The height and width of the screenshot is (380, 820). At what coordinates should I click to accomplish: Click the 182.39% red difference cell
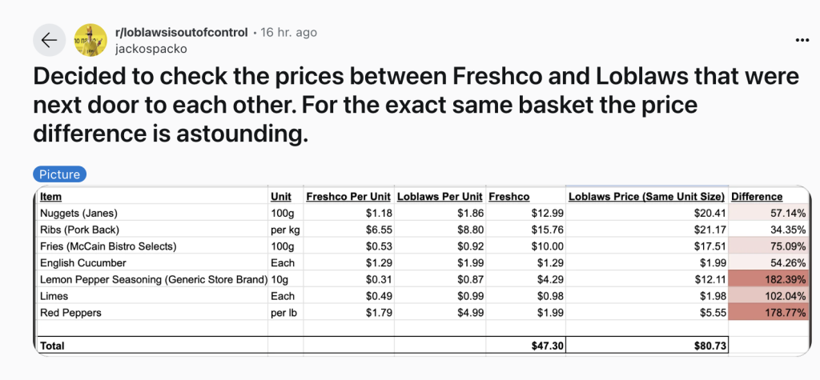(x=768, y=279)
